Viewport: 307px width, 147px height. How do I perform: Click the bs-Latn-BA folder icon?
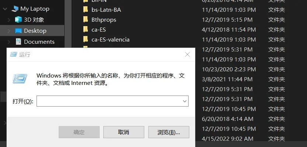(86, 10)
